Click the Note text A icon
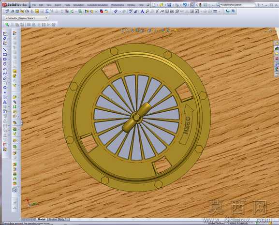This screenshot has height=225, width=279. coord(142,12)
